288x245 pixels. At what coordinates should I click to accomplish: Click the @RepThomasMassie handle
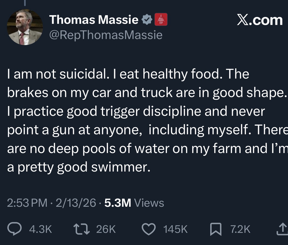[106, 35]
